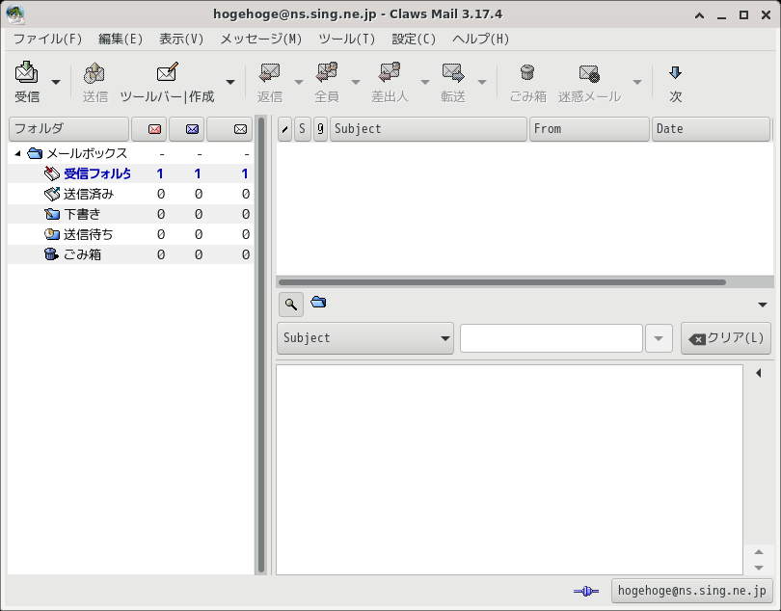This screenshot has width=781, height=611.
Task: Open the メッセージ(M) menu
Action: 261,39
